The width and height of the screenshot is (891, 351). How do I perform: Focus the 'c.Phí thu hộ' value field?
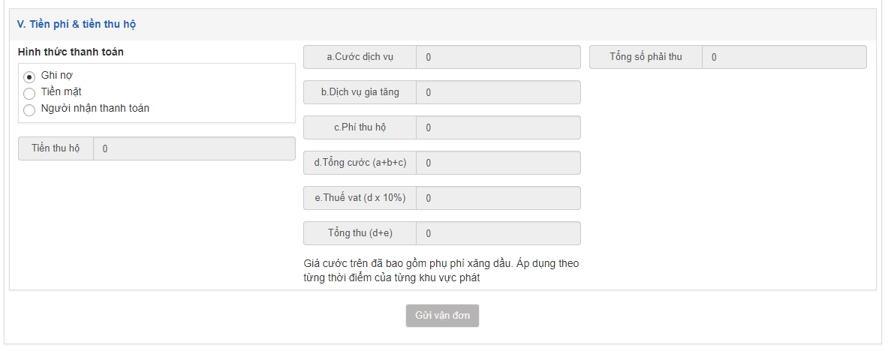coord(498,127)
